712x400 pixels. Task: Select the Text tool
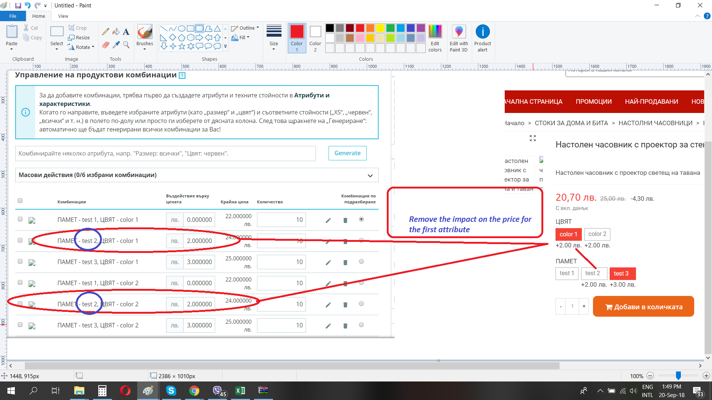pos(126,32)
